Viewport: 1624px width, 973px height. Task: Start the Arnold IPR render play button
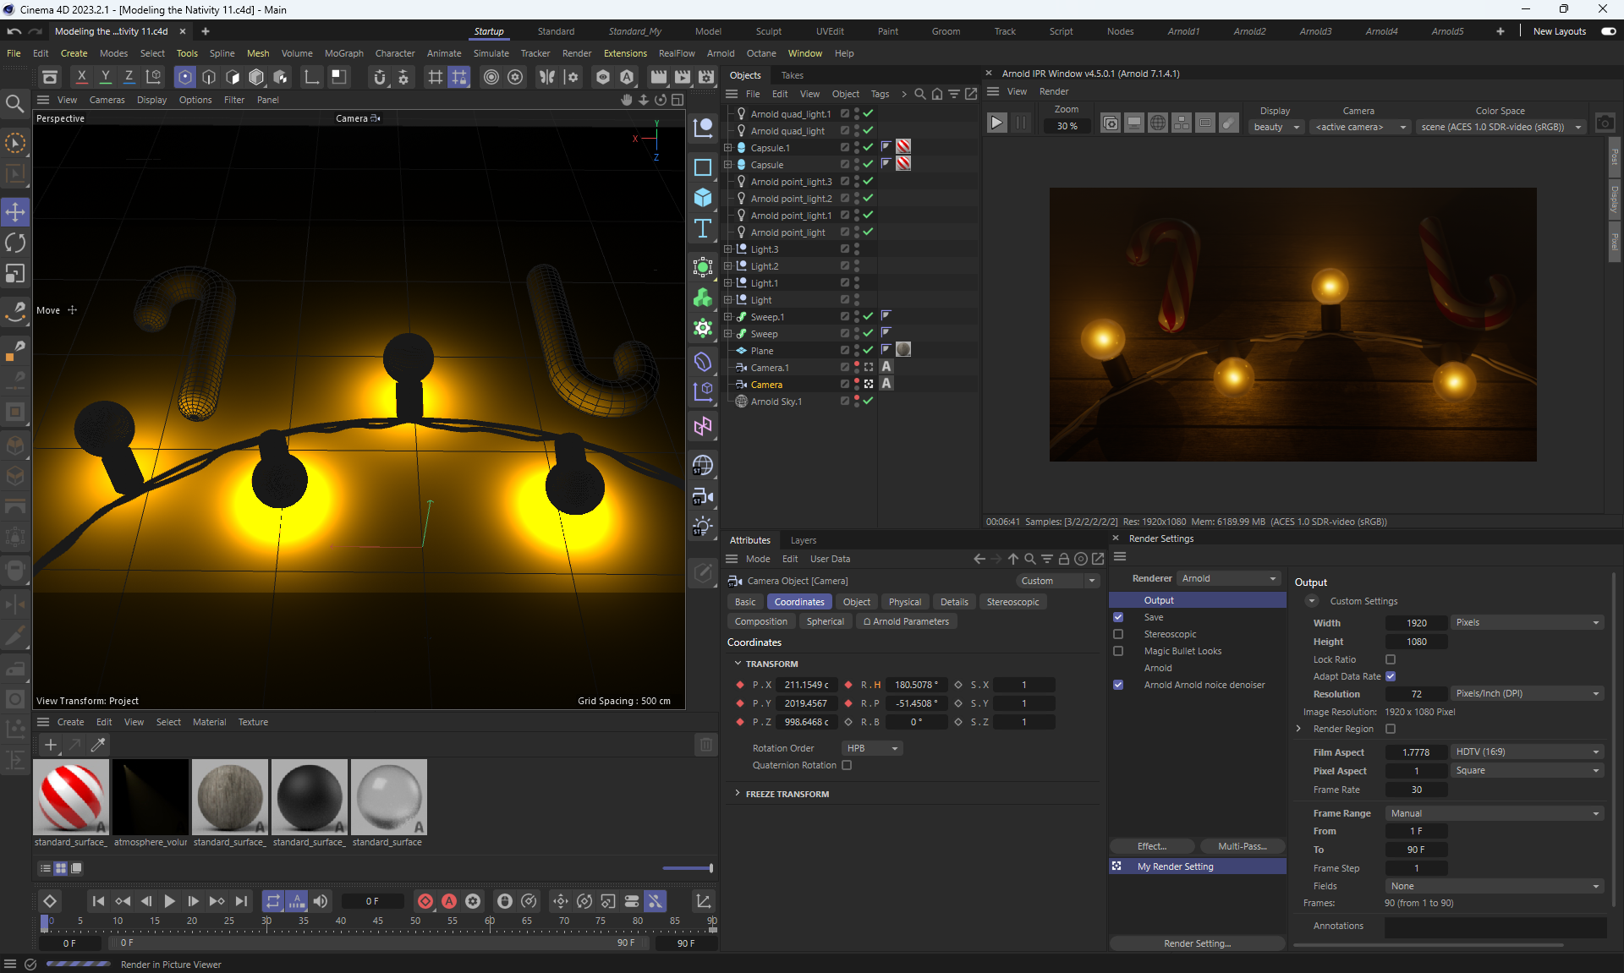pyautogui.click(x=996, y=123)
